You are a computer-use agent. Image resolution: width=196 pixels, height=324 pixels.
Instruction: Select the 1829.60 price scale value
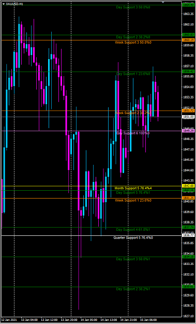(x=189, y=295)
